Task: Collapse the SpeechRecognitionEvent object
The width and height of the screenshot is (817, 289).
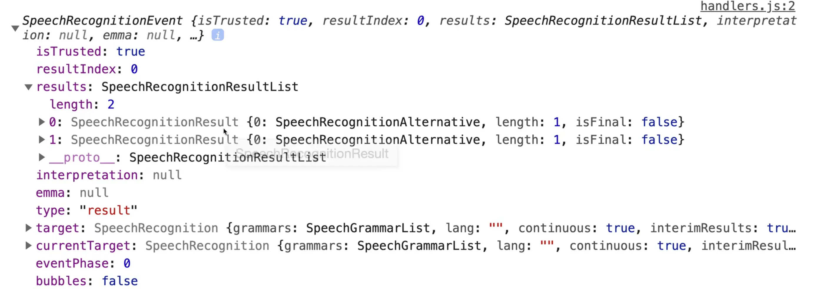Action: click(15, 28)
